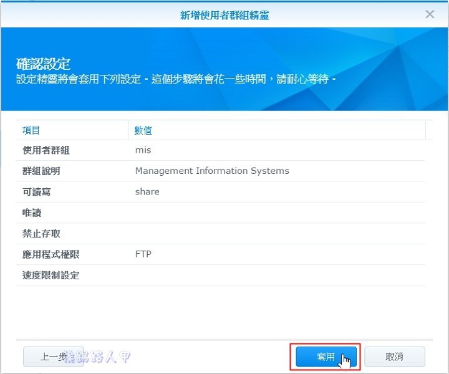Viewport: 449px width, 374px height.
Task: Select the share value
Action: [x=147, y=192]
